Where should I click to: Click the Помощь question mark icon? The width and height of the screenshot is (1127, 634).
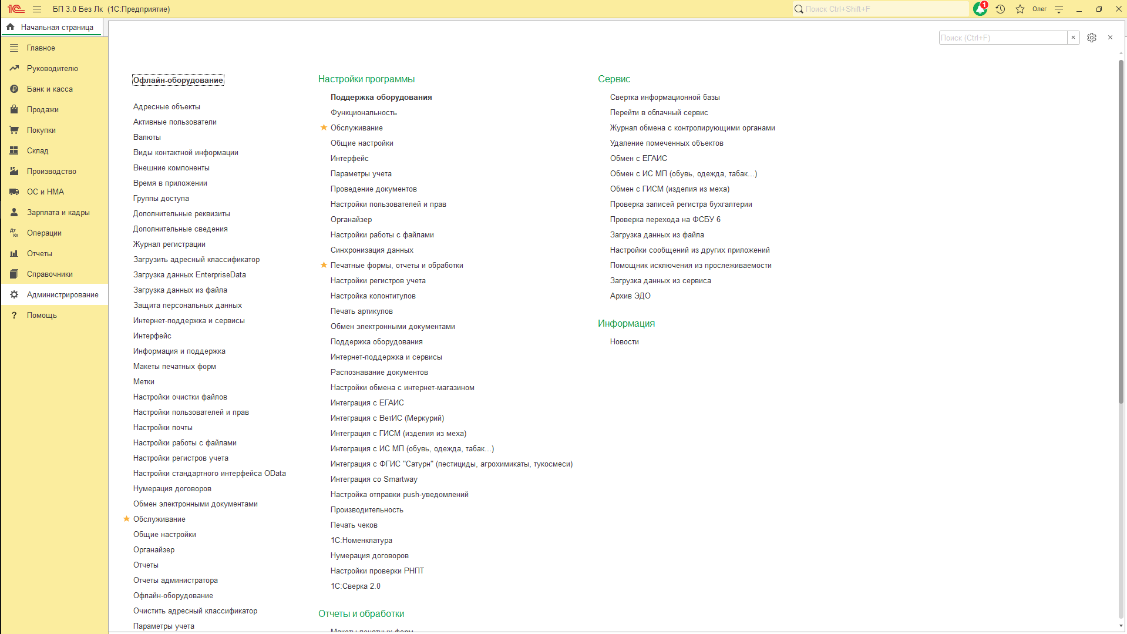coord(14,316)
